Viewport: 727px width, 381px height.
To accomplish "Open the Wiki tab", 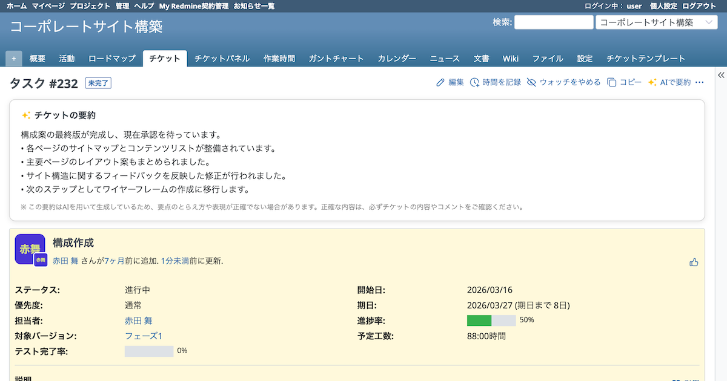I will [x=511, y=58].
